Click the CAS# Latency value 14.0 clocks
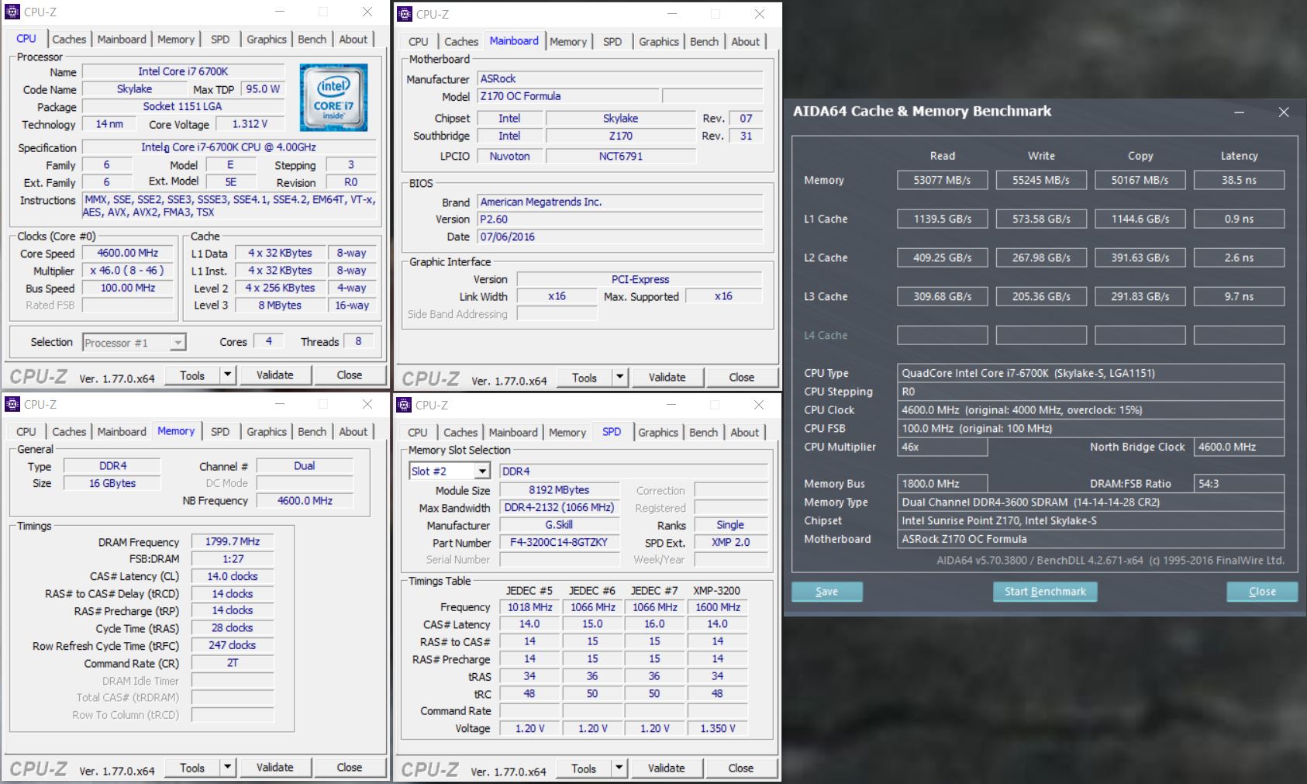 [x=233, y=576]
